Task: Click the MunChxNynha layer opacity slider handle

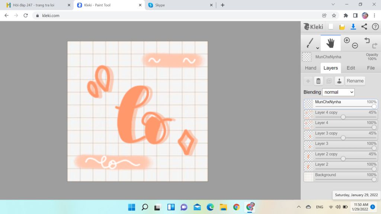Action: pos(374,107)
